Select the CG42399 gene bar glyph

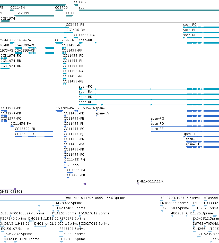pos(34,16)
